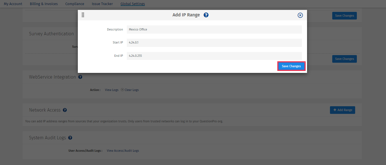Save changes in Add IP Range dialog
386x165 pixels.
291,66
